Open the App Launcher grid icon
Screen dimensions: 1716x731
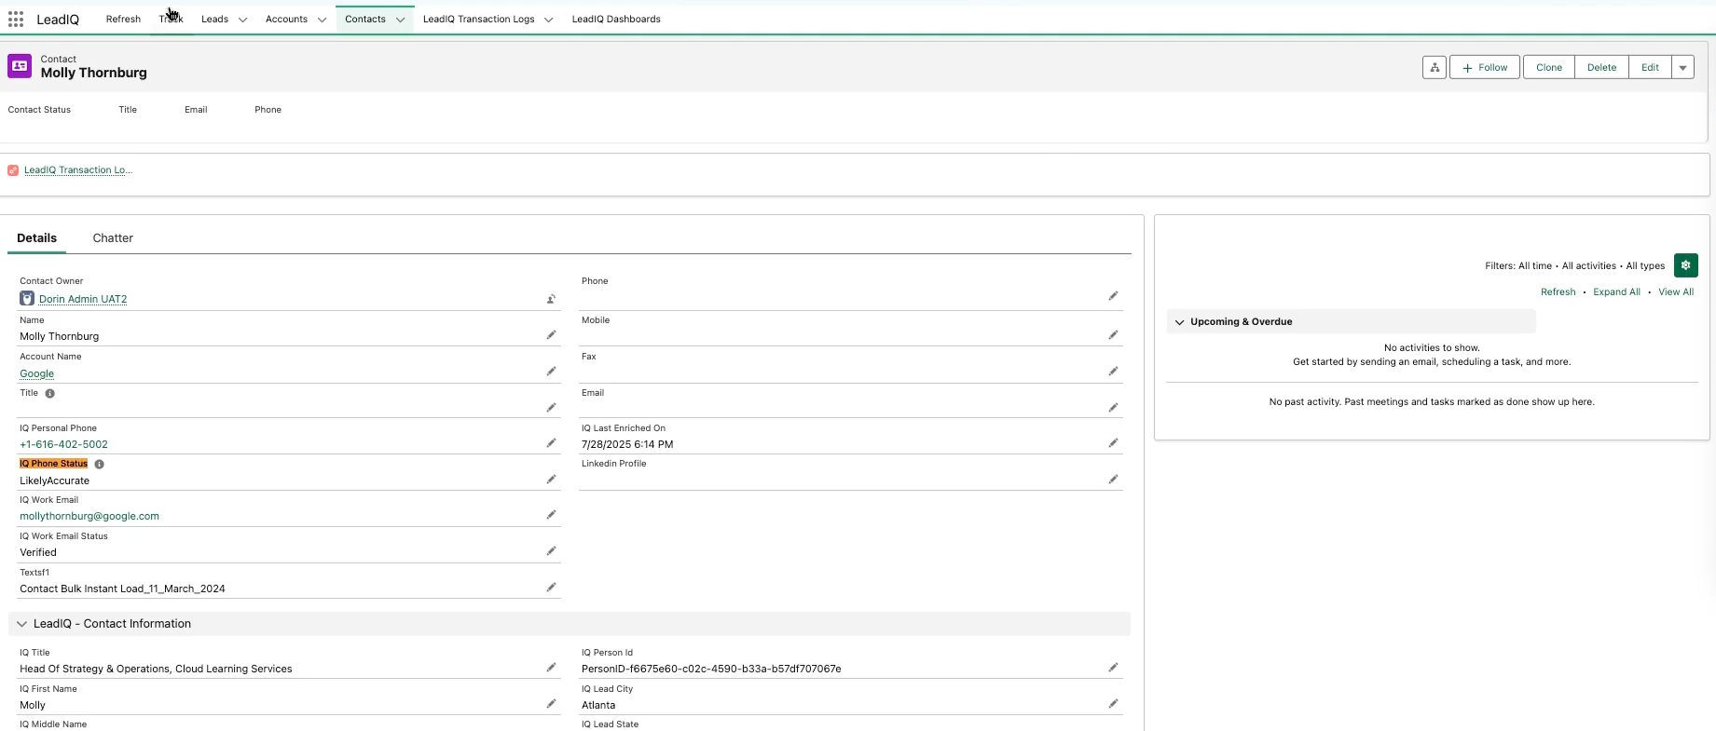16,20
